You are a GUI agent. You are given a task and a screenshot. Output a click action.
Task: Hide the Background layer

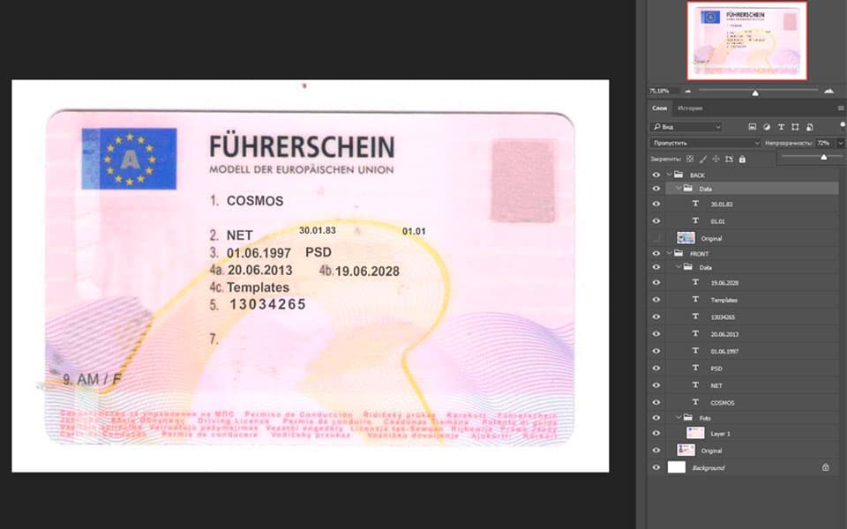click(x=656, y=467)
